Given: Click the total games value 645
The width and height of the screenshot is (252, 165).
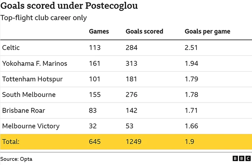Looking at the screenshot, I should (x=95, y=142).
